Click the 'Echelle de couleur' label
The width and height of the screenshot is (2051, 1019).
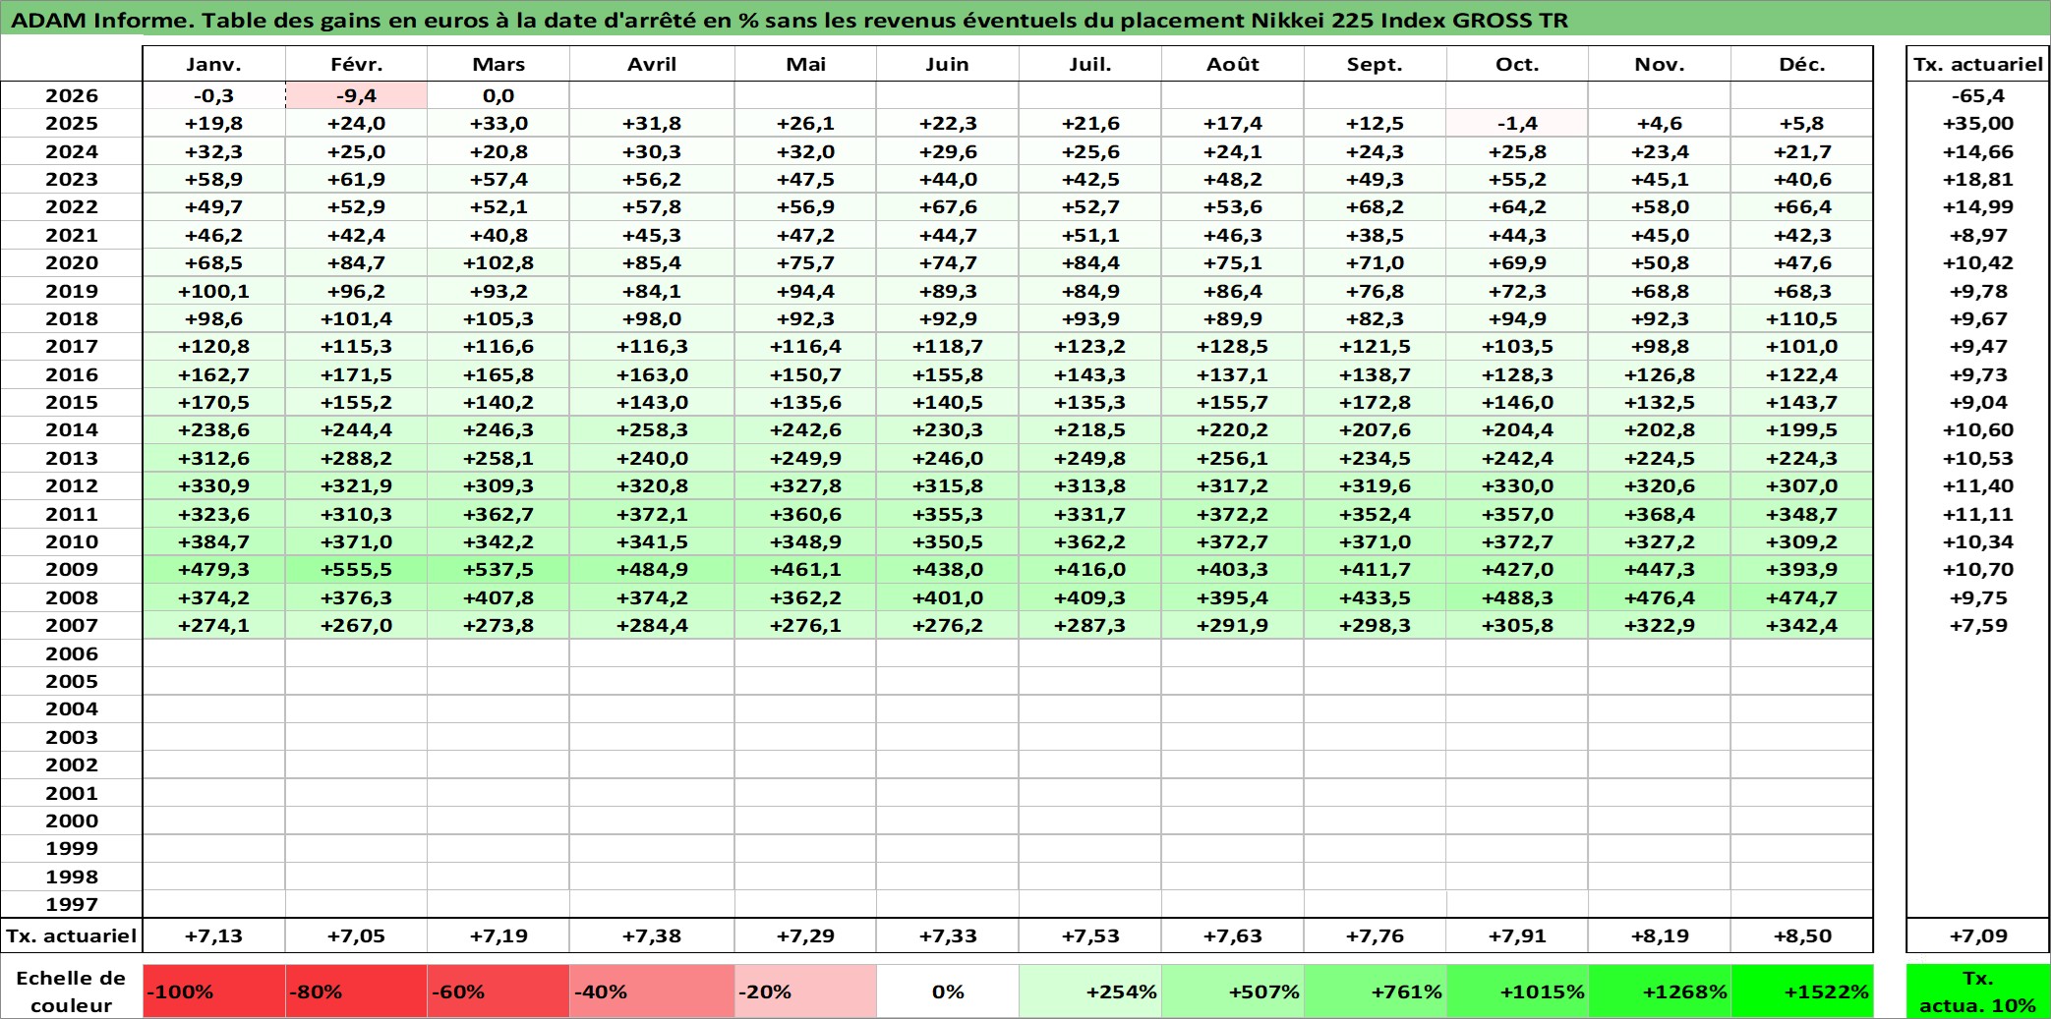(x=72, y=991)
